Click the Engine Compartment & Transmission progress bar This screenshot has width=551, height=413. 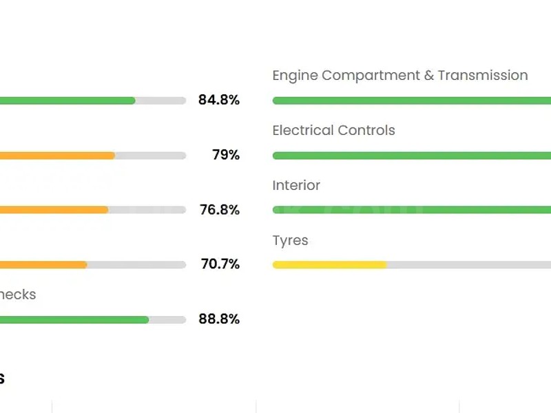coord(412,100)
